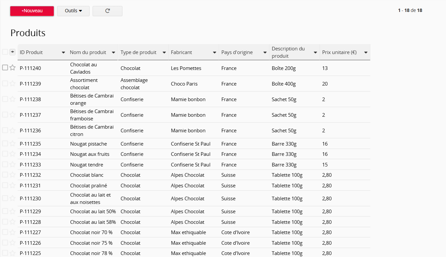The width and height of the screenshot is (446, 257).
Task: Star the P-111236 product row
Action: pos(13,130)
